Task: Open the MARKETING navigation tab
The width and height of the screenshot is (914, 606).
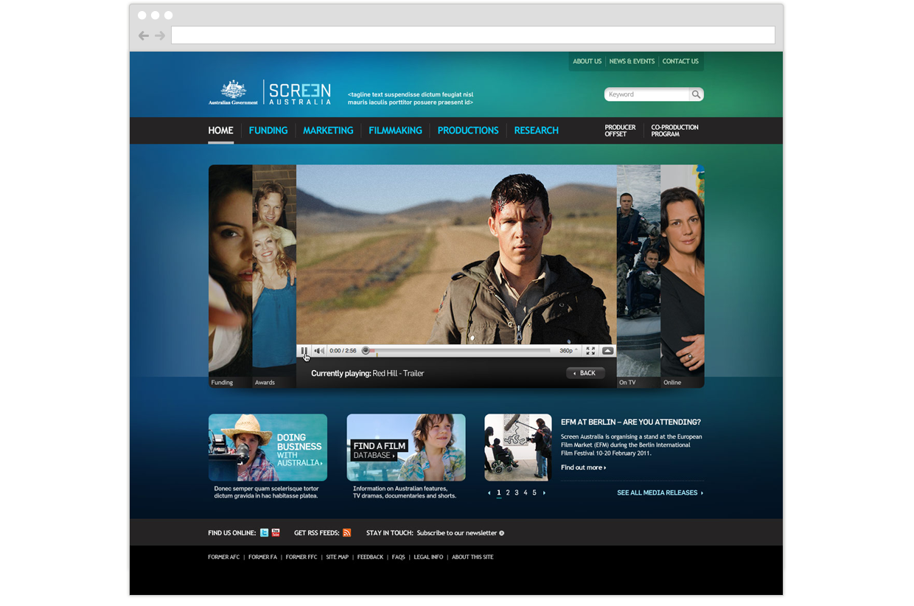Action: (x=328, y=130)
